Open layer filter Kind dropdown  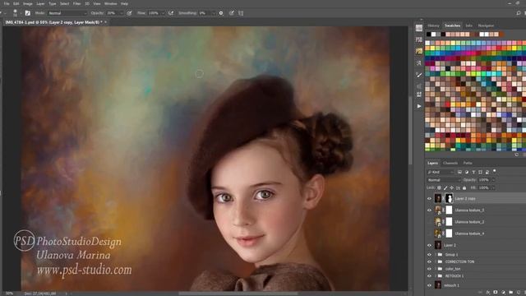pyautogui.click(x=441, y=172)
